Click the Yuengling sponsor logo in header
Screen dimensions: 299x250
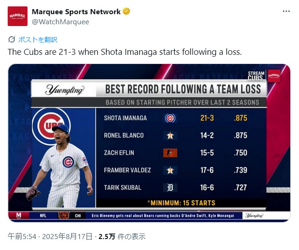pyautogui.click(x=65, y=90)
